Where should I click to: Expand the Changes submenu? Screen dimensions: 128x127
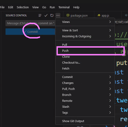pos(85,83)
